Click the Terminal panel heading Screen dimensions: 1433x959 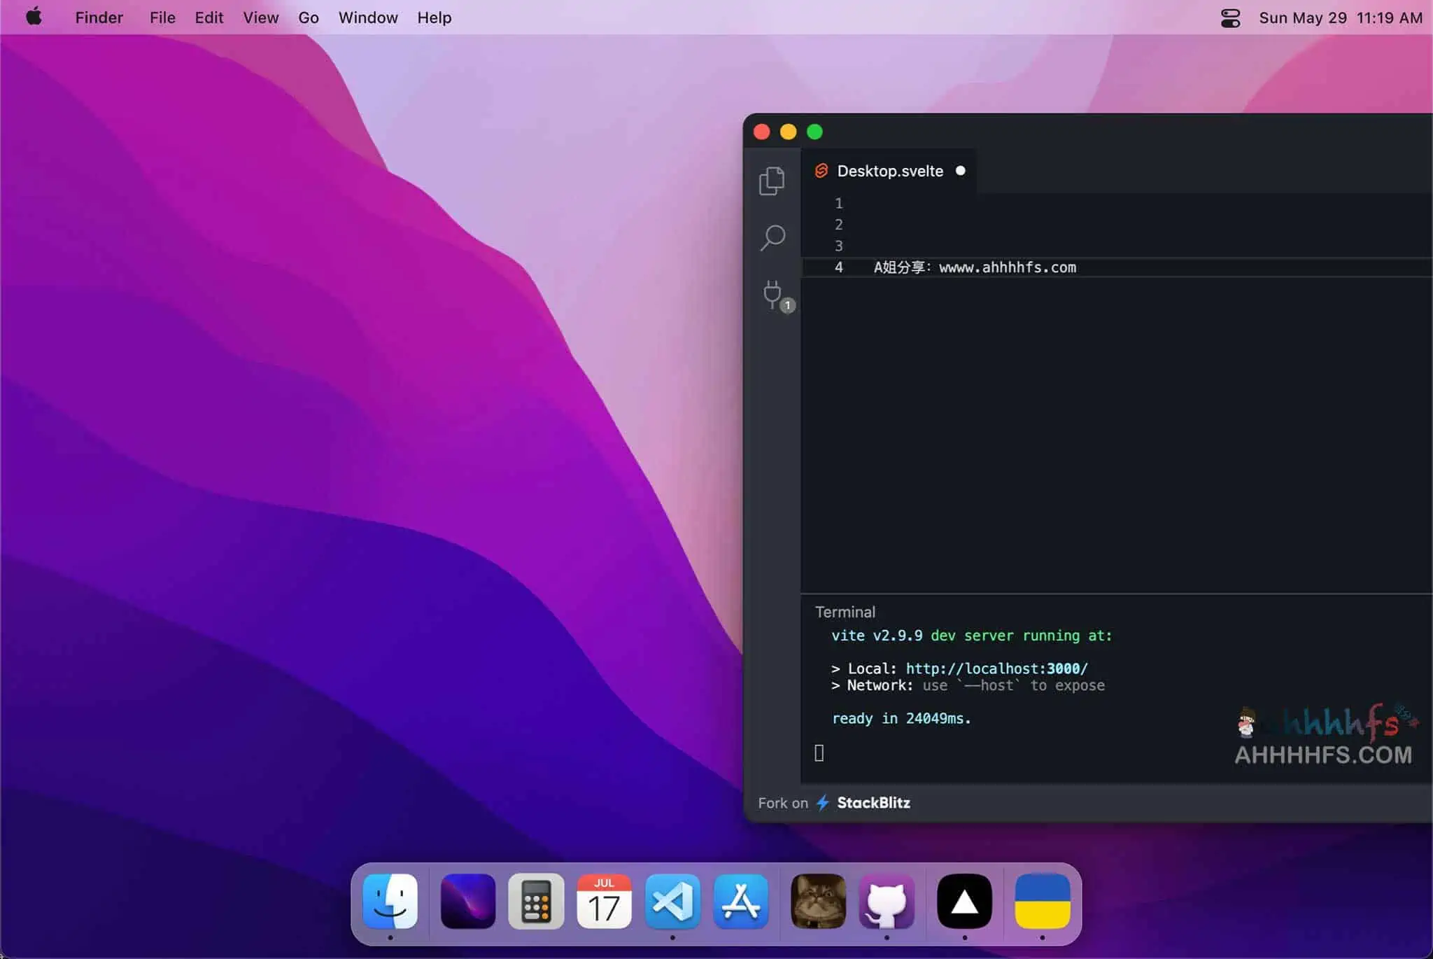[845, 611]
